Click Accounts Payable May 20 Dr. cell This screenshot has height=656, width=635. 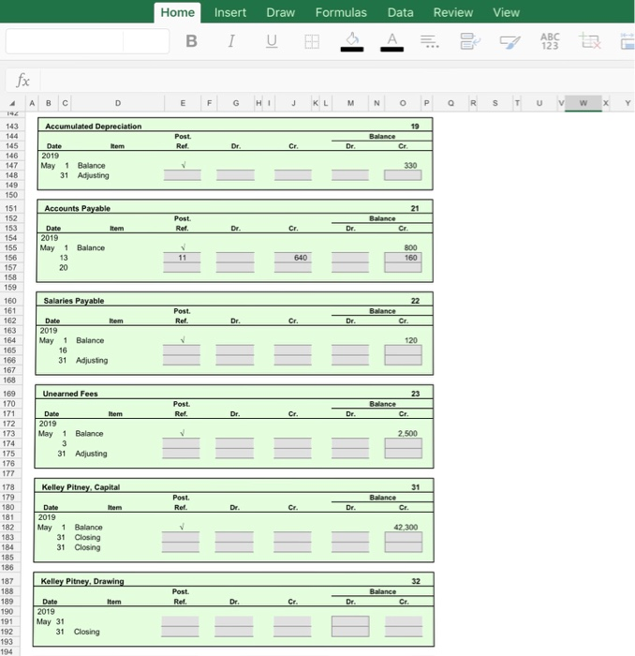click(x=235, y=268)
